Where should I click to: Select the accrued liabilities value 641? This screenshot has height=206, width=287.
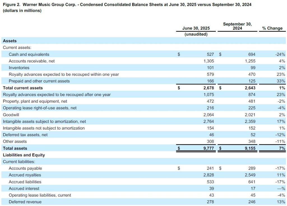click(252, 182)
